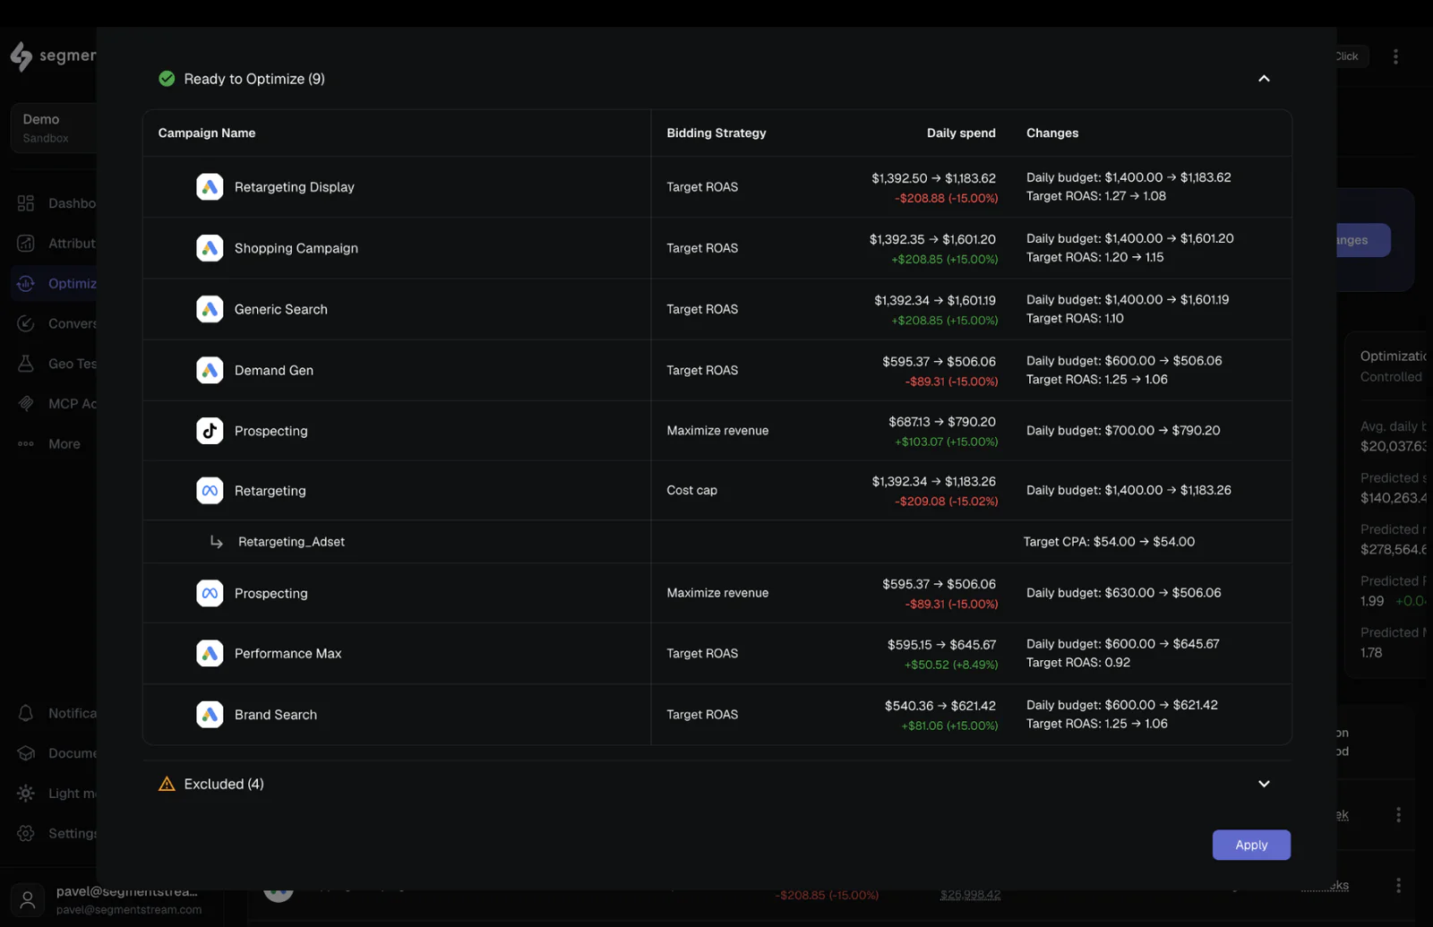Click the Bidding Strategy column header

click(x=716, y=133)
